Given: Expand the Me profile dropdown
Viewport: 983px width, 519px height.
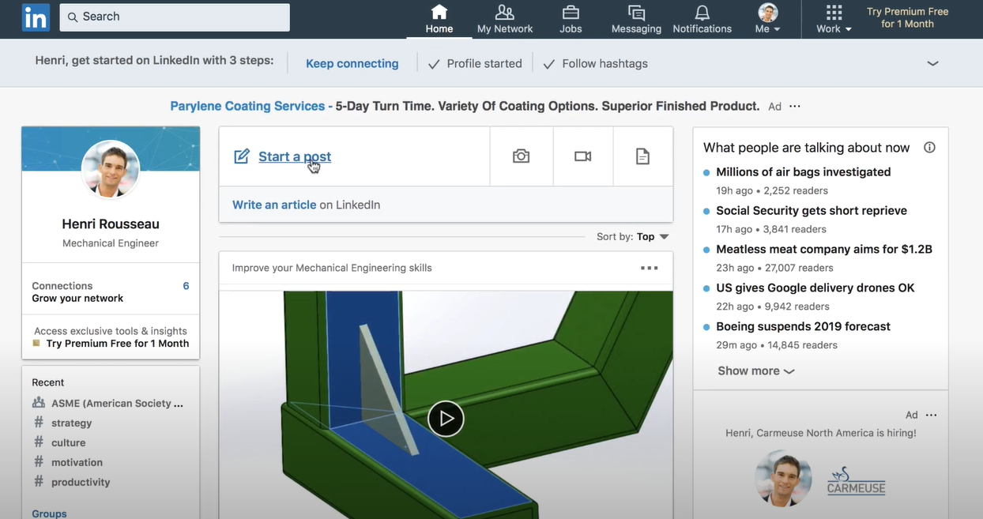Looking at the screenshot, I should [767, 19].
